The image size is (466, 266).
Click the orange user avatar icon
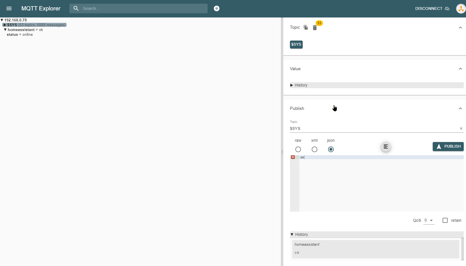461,8
